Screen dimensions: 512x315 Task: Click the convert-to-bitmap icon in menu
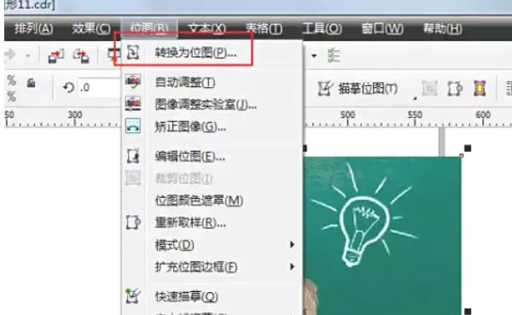(133, 52)
